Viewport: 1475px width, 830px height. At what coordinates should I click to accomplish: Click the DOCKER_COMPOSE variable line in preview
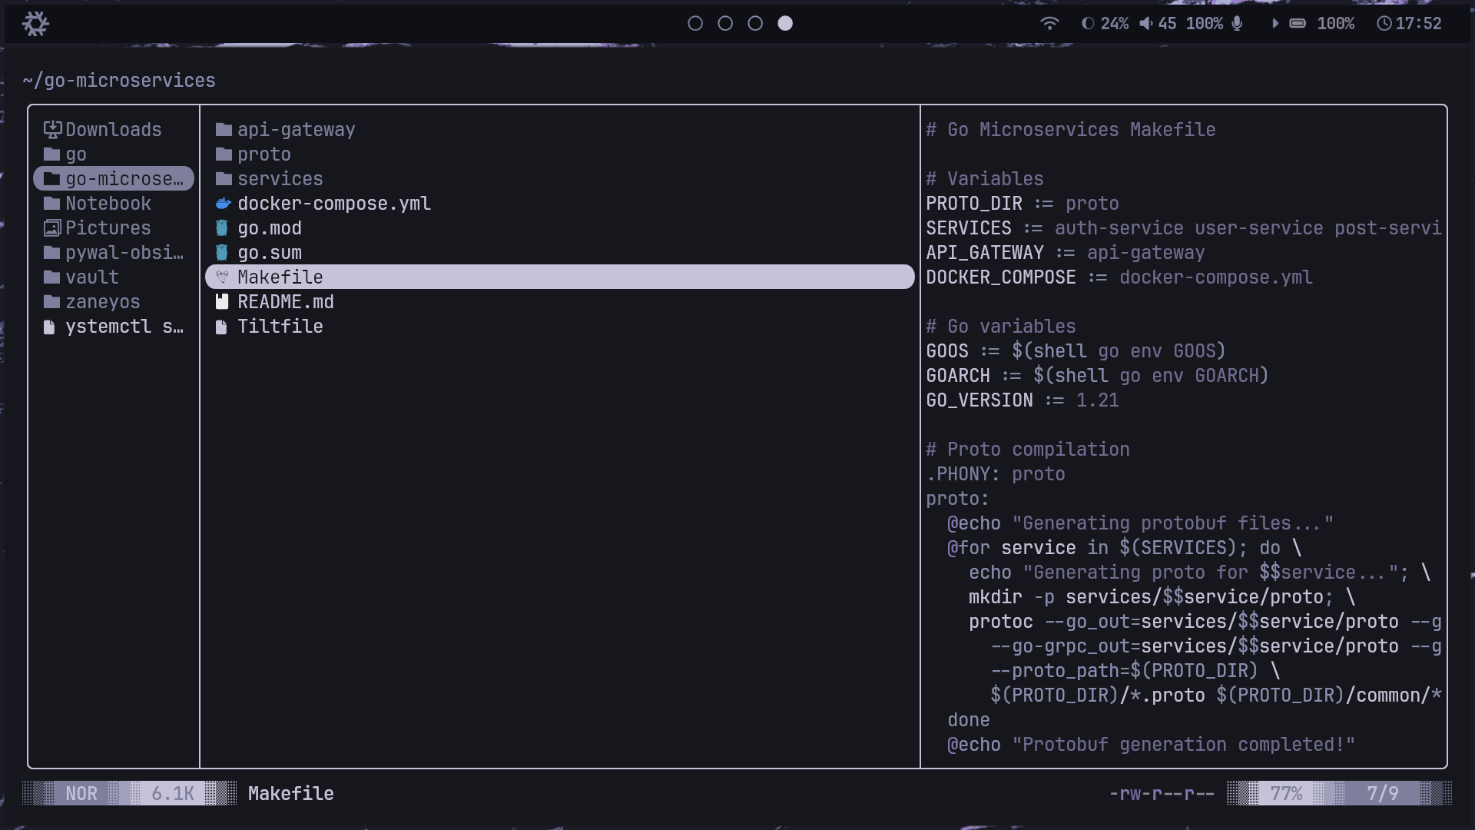point(1119,277)
